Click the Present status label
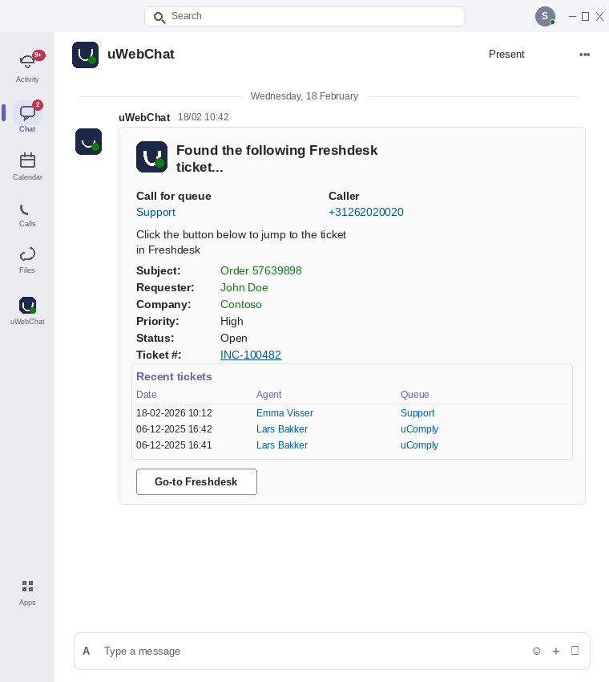609x682 pixels. coord(506,55)
